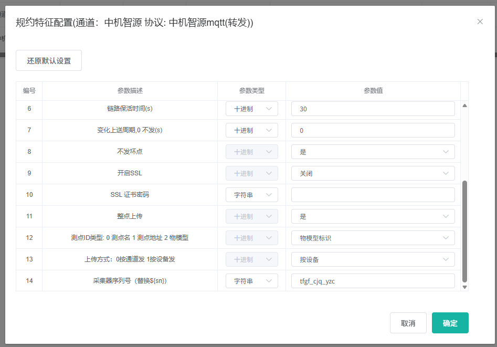Open the 开启SSL dropdown currently set to 关闭

373,173
